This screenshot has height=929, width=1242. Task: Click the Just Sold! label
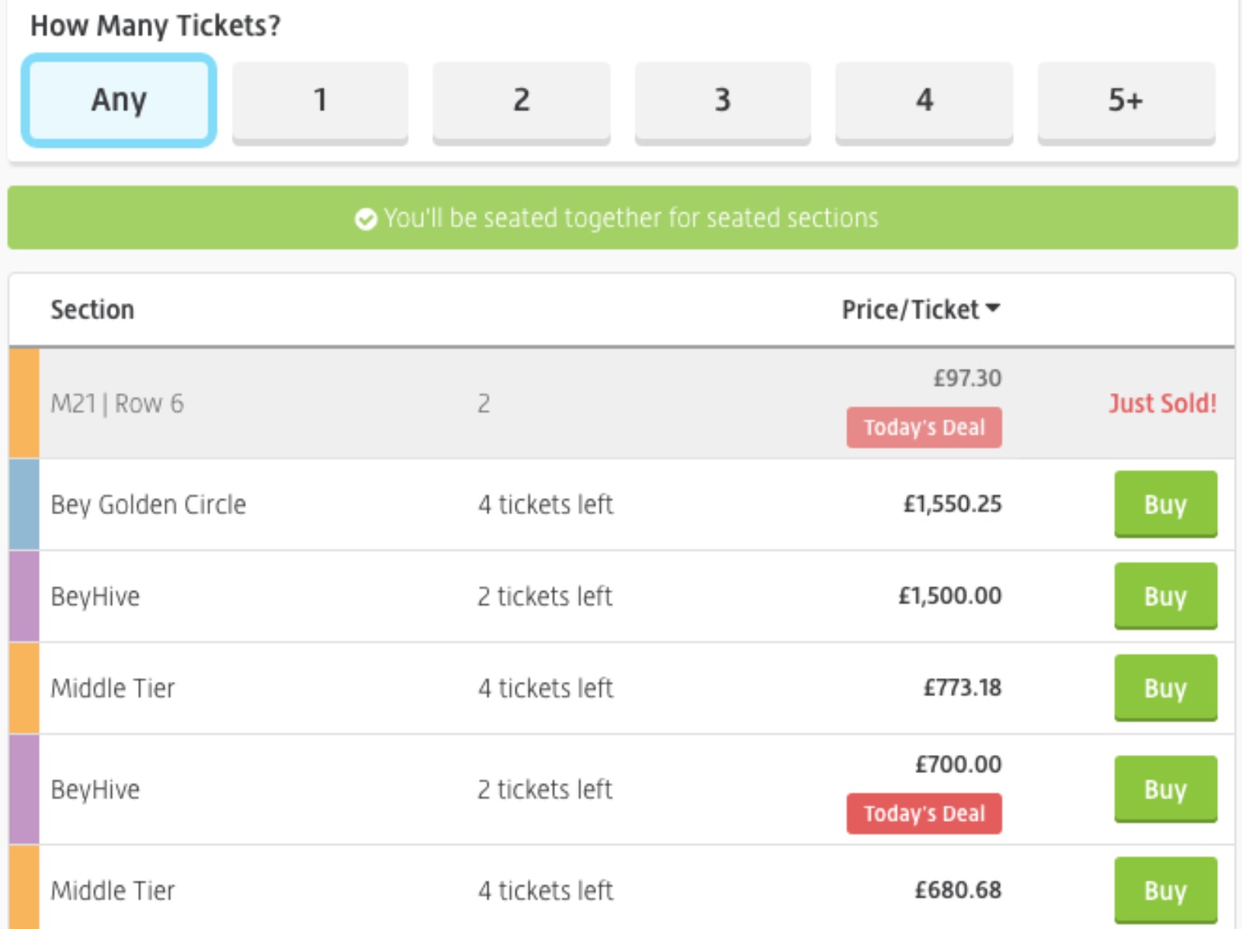point(1162,403)
